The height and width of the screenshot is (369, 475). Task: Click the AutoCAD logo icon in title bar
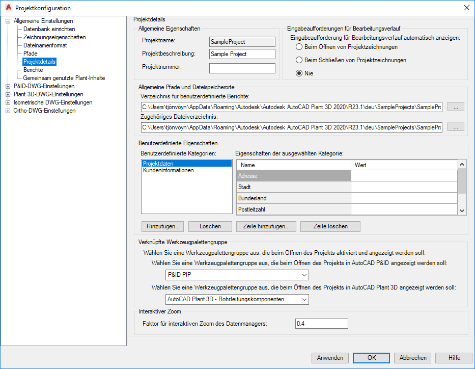[9, 7]
